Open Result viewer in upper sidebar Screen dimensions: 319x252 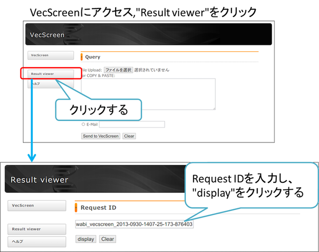(50, 74)
